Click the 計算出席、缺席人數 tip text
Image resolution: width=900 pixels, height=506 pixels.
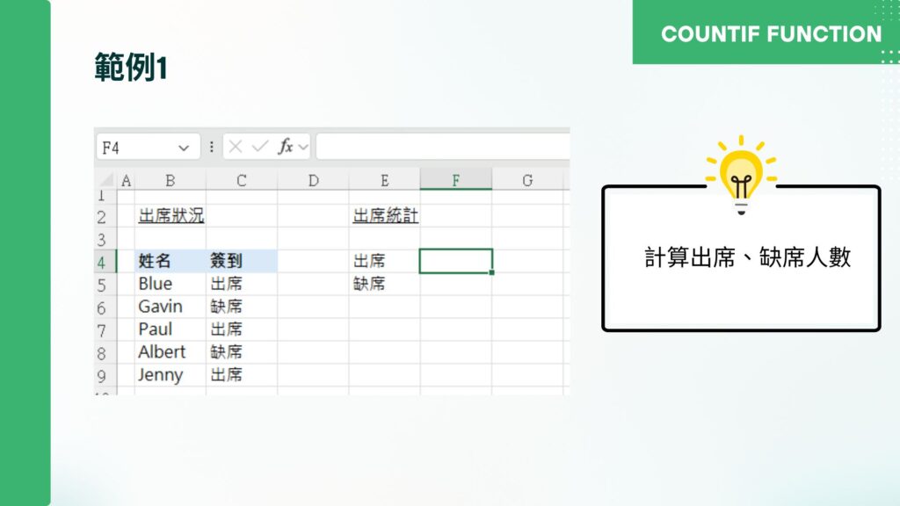coord(747,257)
